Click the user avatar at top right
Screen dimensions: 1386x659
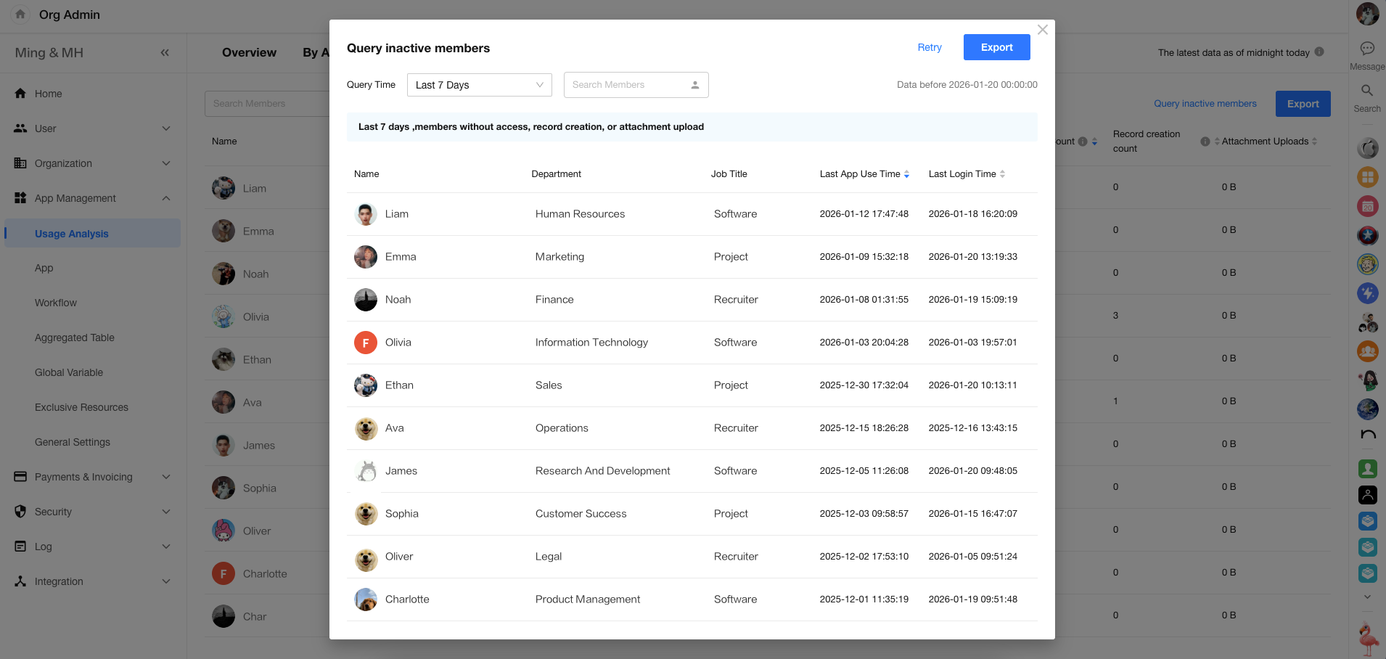pyautogui.click(x=1367, y=13)
